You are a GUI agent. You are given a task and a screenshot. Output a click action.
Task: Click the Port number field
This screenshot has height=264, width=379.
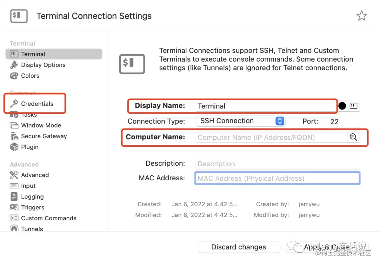(344, 121)
